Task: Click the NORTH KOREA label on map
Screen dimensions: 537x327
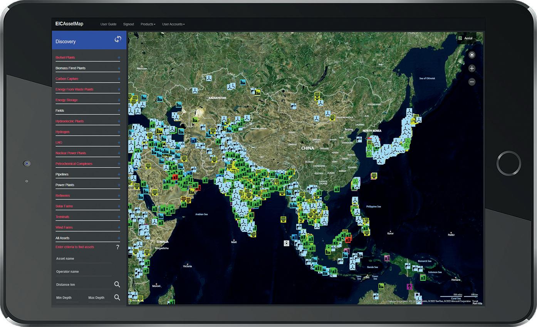Action: (372, 131)
